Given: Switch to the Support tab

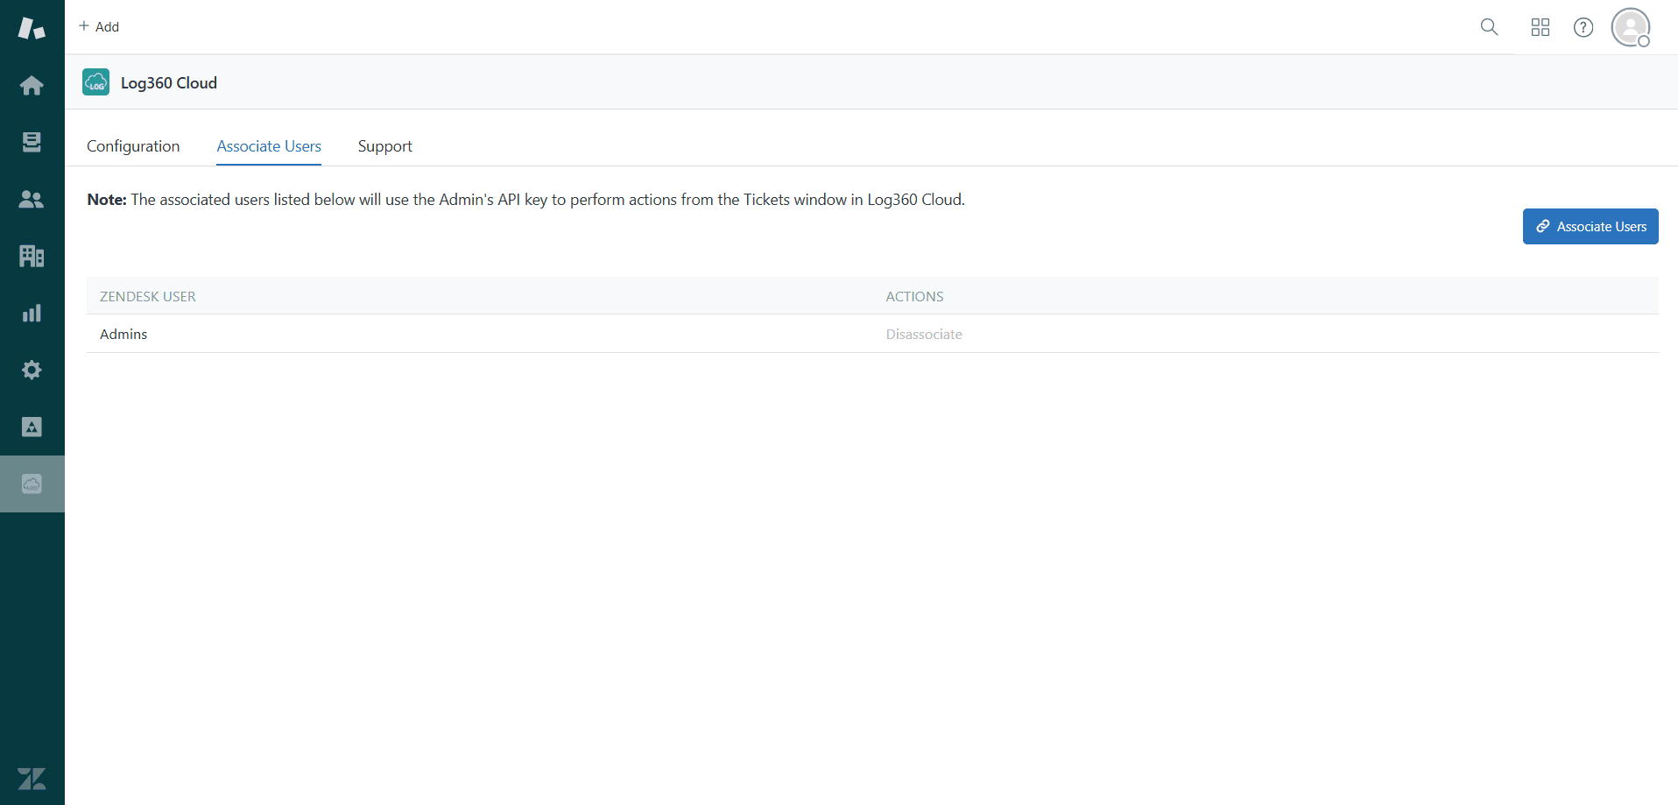Looking at the screenshot, I should click(x=384, y=146).
